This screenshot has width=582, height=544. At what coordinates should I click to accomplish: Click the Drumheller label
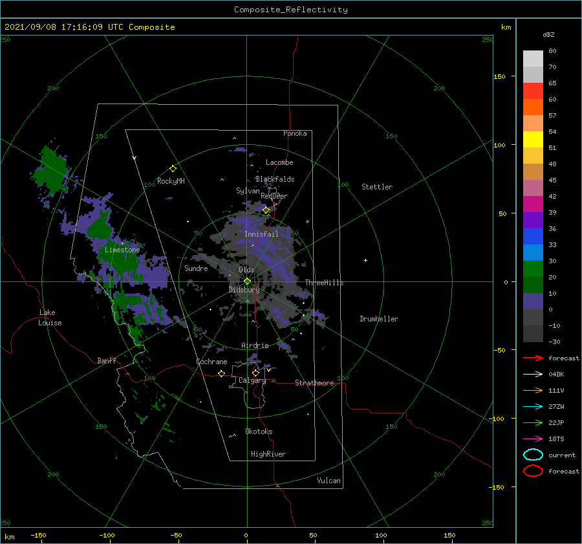(379, 319)
